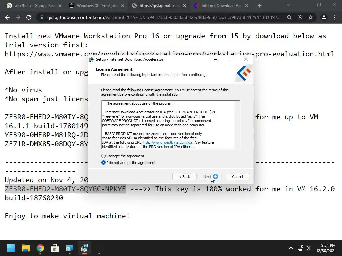Open the Windows Start menu
The height and width of the screenshot is (256, 342).
point(11,248)
